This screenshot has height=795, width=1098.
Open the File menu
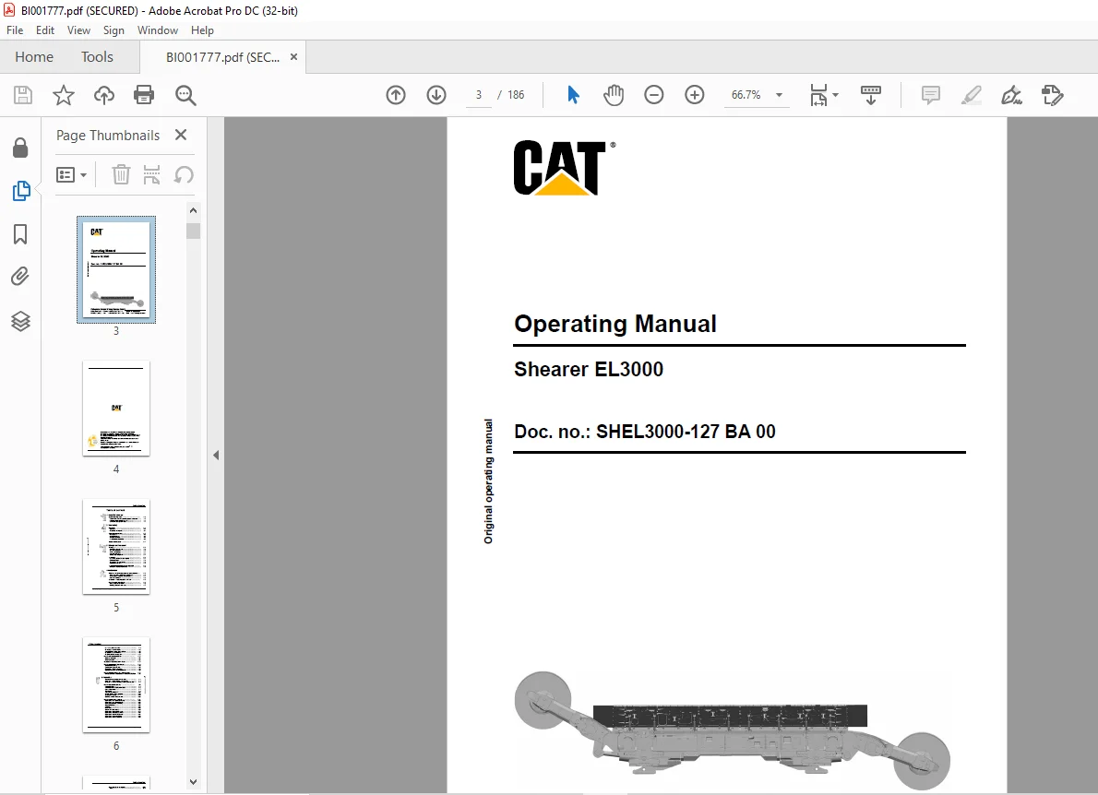coord(15,30)
